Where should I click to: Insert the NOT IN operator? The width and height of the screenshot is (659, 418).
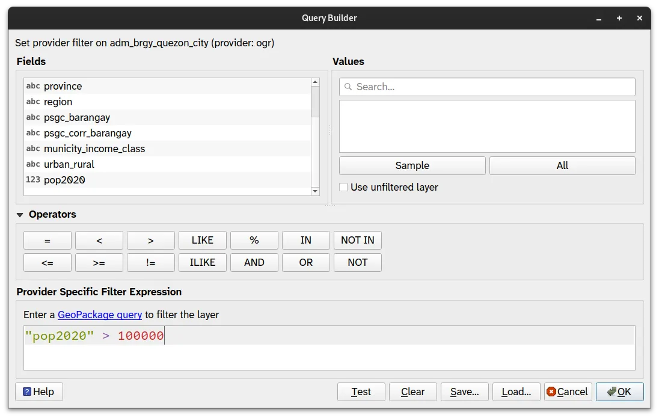pos(357,240)
